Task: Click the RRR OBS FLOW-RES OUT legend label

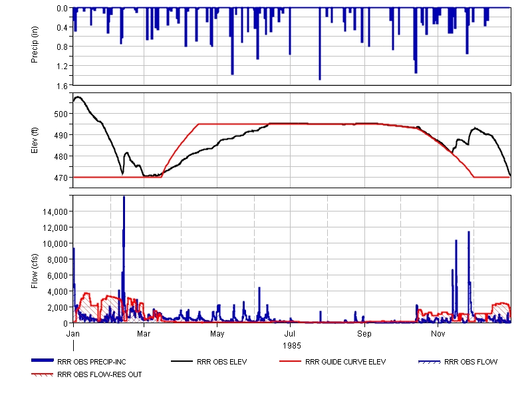Action: click(x=99, y=374)
